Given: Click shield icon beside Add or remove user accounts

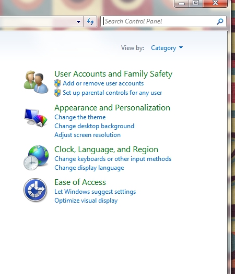Looking at the screenshot, I should click(x=57, y=83).
